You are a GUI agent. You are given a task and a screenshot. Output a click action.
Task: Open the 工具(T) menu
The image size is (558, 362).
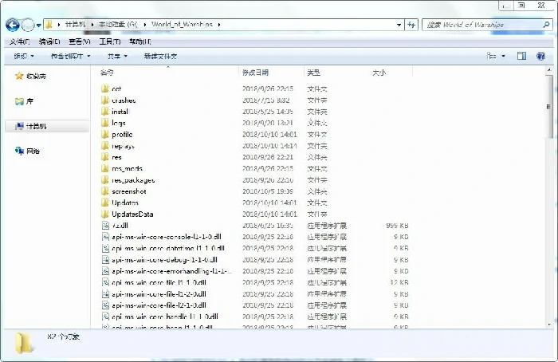[x=110, y=41]
